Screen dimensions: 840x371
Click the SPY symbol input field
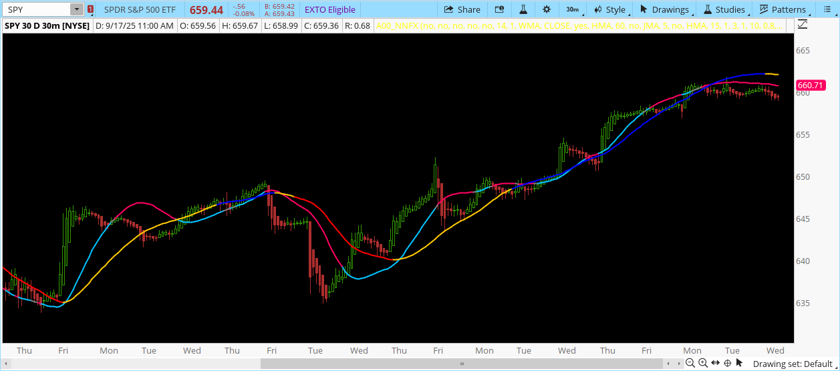tap(37, 9)
